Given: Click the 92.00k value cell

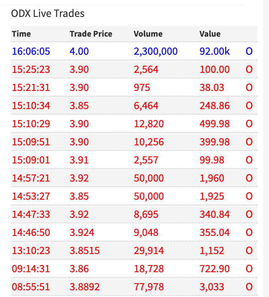Looking at the screenshot, I should coord(215,51).
